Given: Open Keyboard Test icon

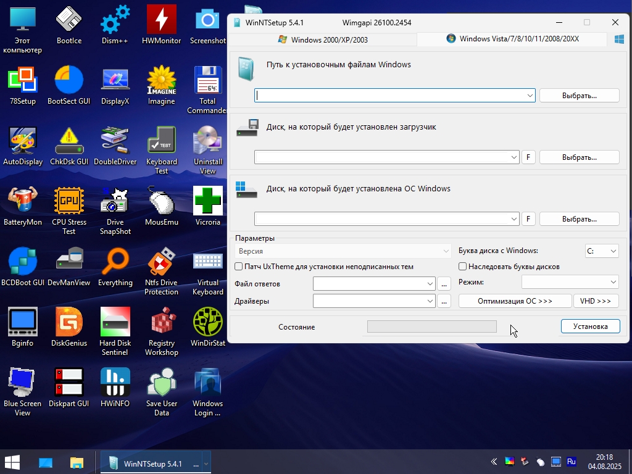Looking at the screenshot, I should [161, 151].
